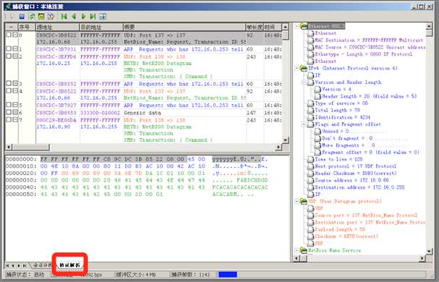Select hex dump line 00000030

click(x=137, y=180)
